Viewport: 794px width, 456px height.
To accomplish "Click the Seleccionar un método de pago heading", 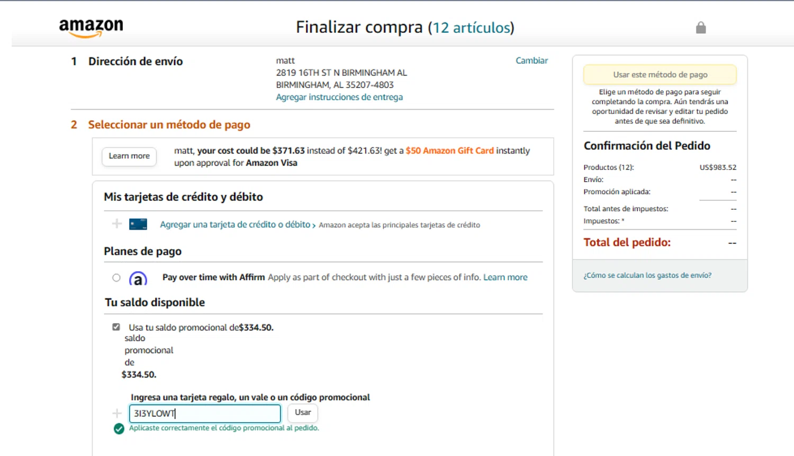I will point(169,124).
